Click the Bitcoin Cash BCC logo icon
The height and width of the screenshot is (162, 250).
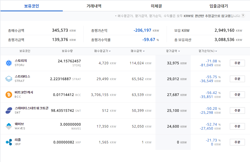tap(9, 95)
